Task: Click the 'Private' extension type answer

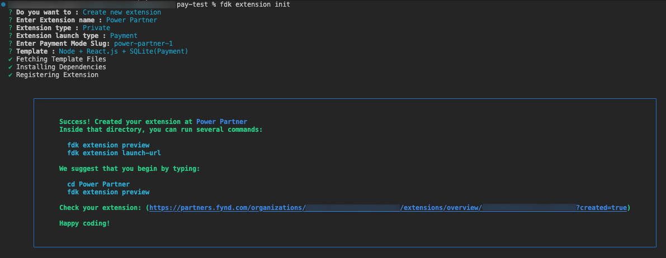Action: (x=96, y=28)
